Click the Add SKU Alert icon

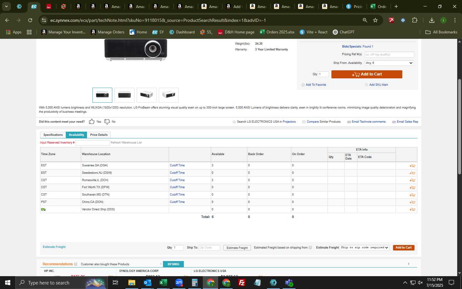tap(366, 85)
